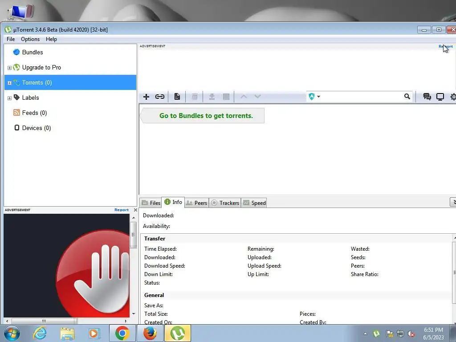Screen dimensions: 456x342
Task: Expand the Torrents tree node
Action: pyautogui.click(x=9, y=83)
